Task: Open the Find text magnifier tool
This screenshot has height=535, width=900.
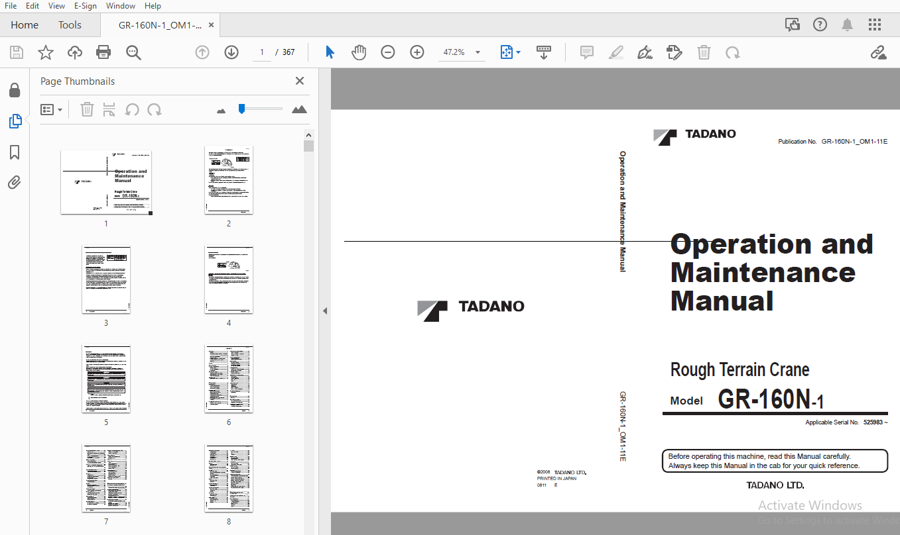Action: pos(134,52)
